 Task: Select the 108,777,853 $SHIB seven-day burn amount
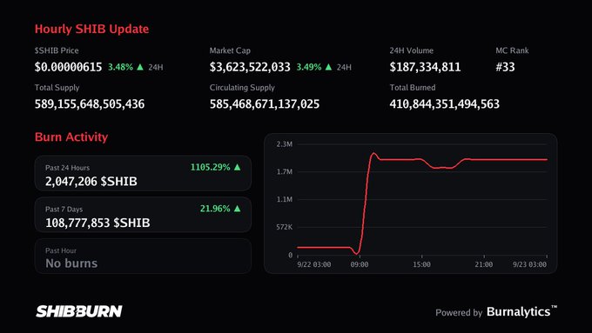[98, 223]
